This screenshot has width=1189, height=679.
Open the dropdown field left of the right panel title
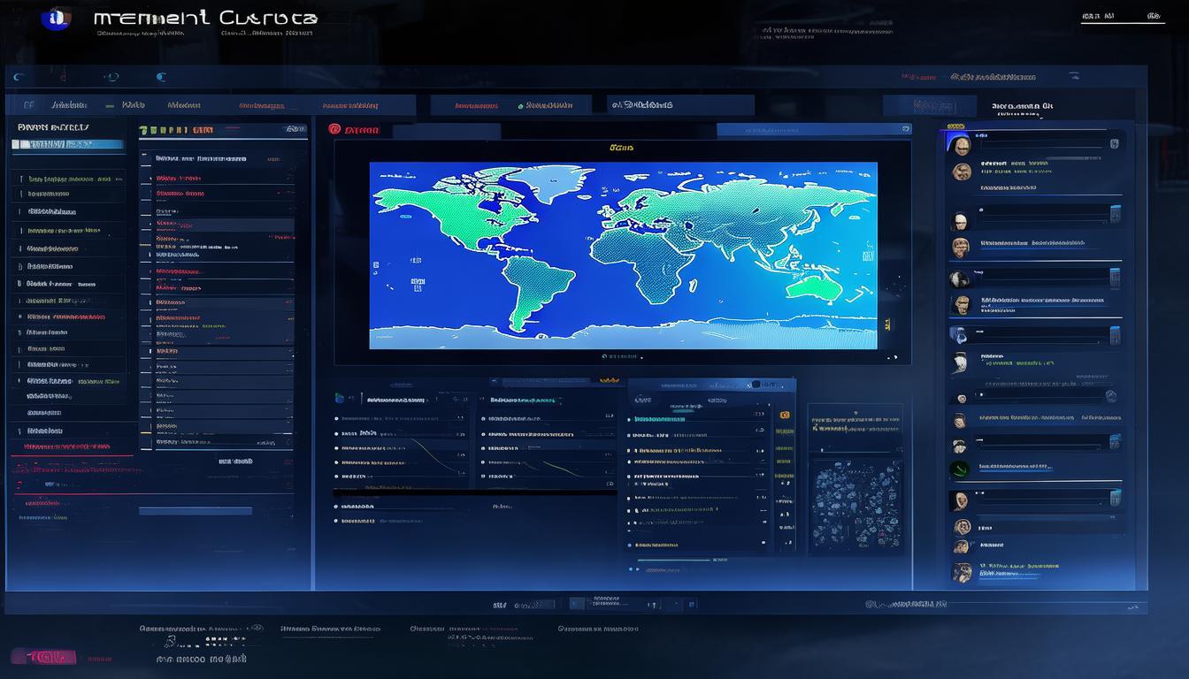tap(943, 106)
